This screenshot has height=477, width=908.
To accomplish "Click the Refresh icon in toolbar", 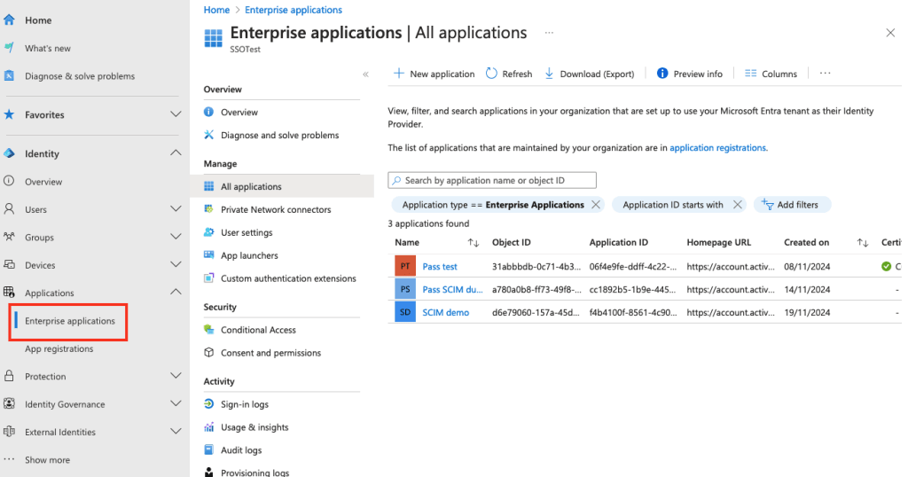I will 492,74.
